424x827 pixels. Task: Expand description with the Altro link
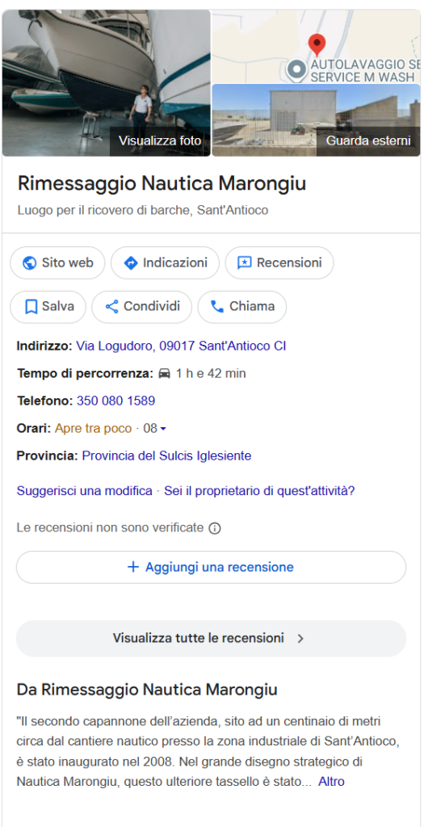tap(331, 782)
